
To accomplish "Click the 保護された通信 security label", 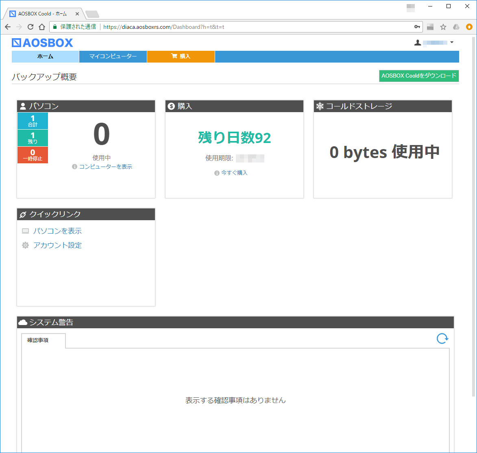I will point(78,27).
